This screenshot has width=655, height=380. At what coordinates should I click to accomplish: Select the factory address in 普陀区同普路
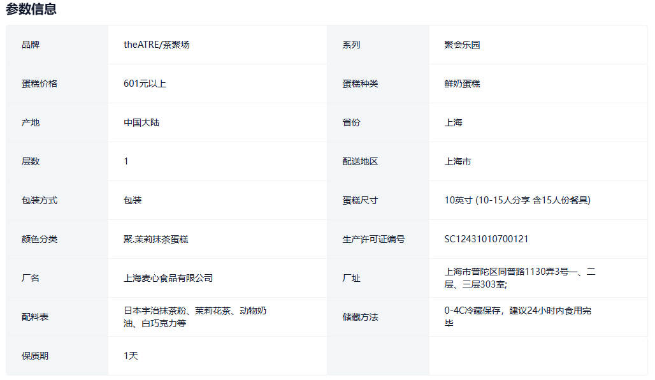click(519, 278)
